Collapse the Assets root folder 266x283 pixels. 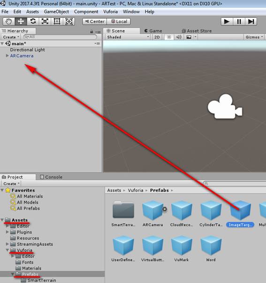point(2,220)
